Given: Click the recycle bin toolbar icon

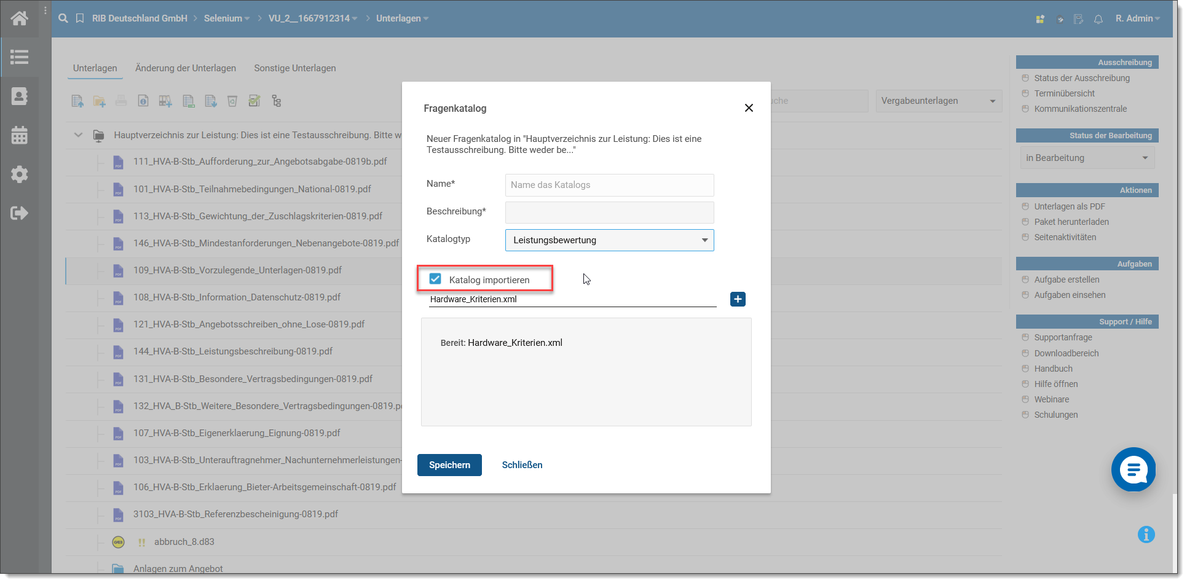Looking at the screenshot, I should (232, 101).
